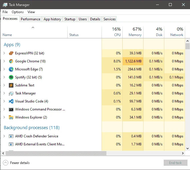Sort by the Disk column header

pyautogui.click(x=154, y=32)
